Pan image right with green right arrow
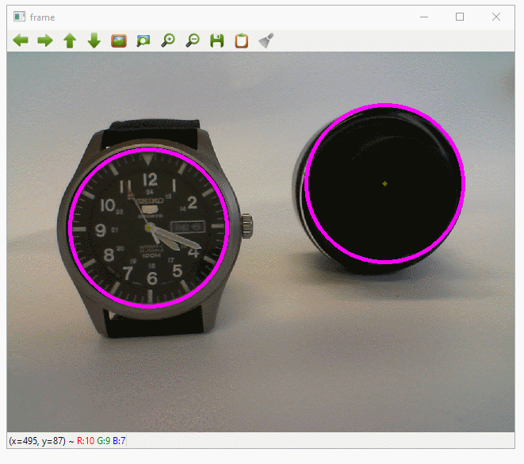Image resolution: width=524 pixels, height=464 pixels. [x=45, y=40]
